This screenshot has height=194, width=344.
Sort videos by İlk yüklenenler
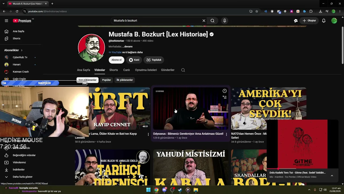[x=125, y=80]
